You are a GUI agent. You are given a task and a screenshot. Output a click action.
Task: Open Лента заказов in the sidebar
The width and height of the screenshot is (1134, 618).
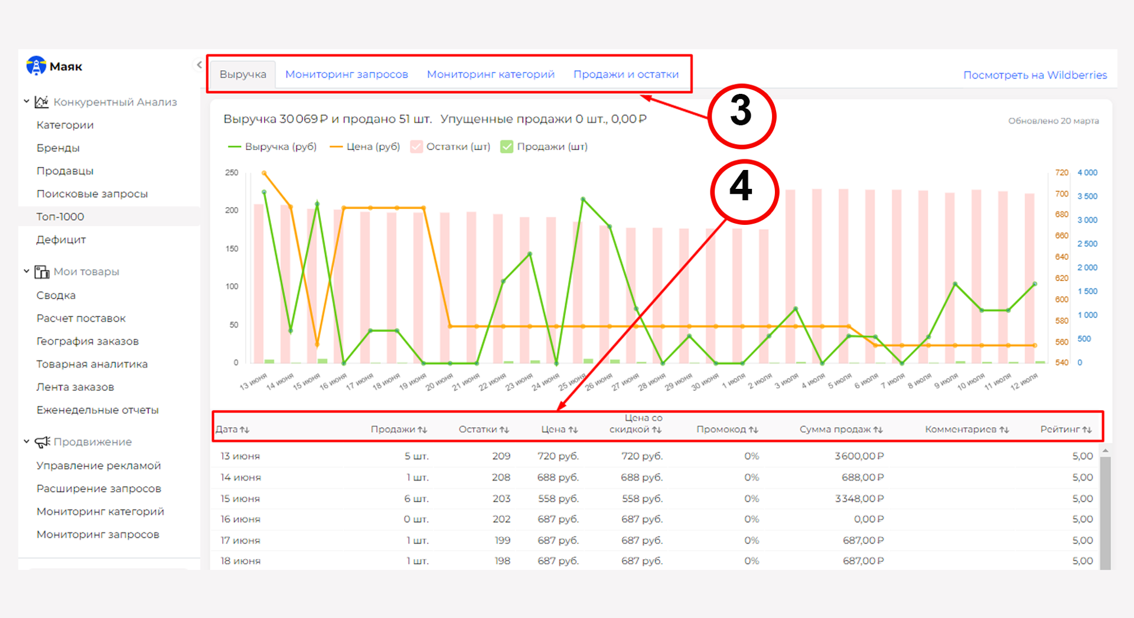pyautogui.click(x=75, y=387)
